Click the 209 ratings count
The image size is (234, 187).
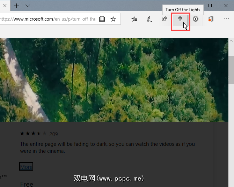tap(53, 134)
